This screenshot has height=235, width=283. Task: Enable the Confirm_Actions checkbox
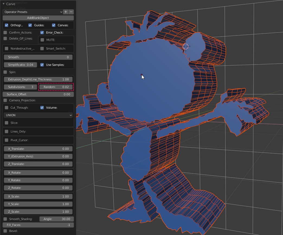(5, 33)
